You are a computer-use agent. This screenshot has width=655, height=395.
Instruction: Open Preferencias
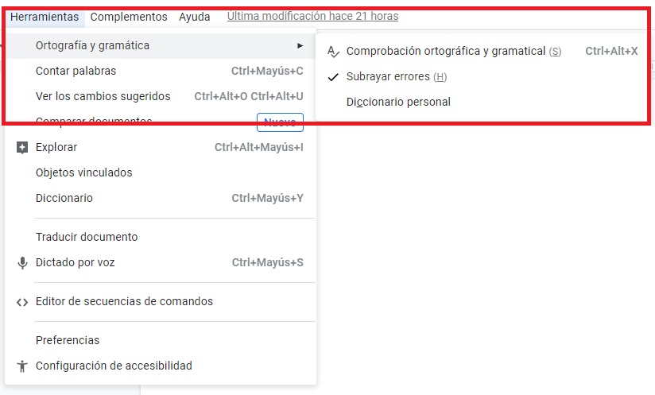click(68, 340)
